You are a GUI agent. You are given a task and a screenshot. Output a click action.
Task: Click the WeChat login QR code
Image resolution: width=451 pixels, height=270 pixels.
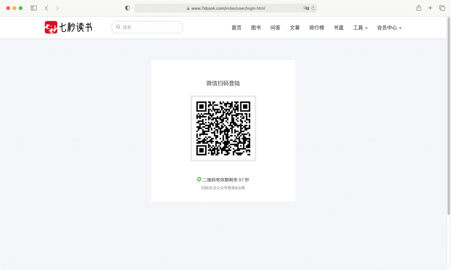point(223,128)
